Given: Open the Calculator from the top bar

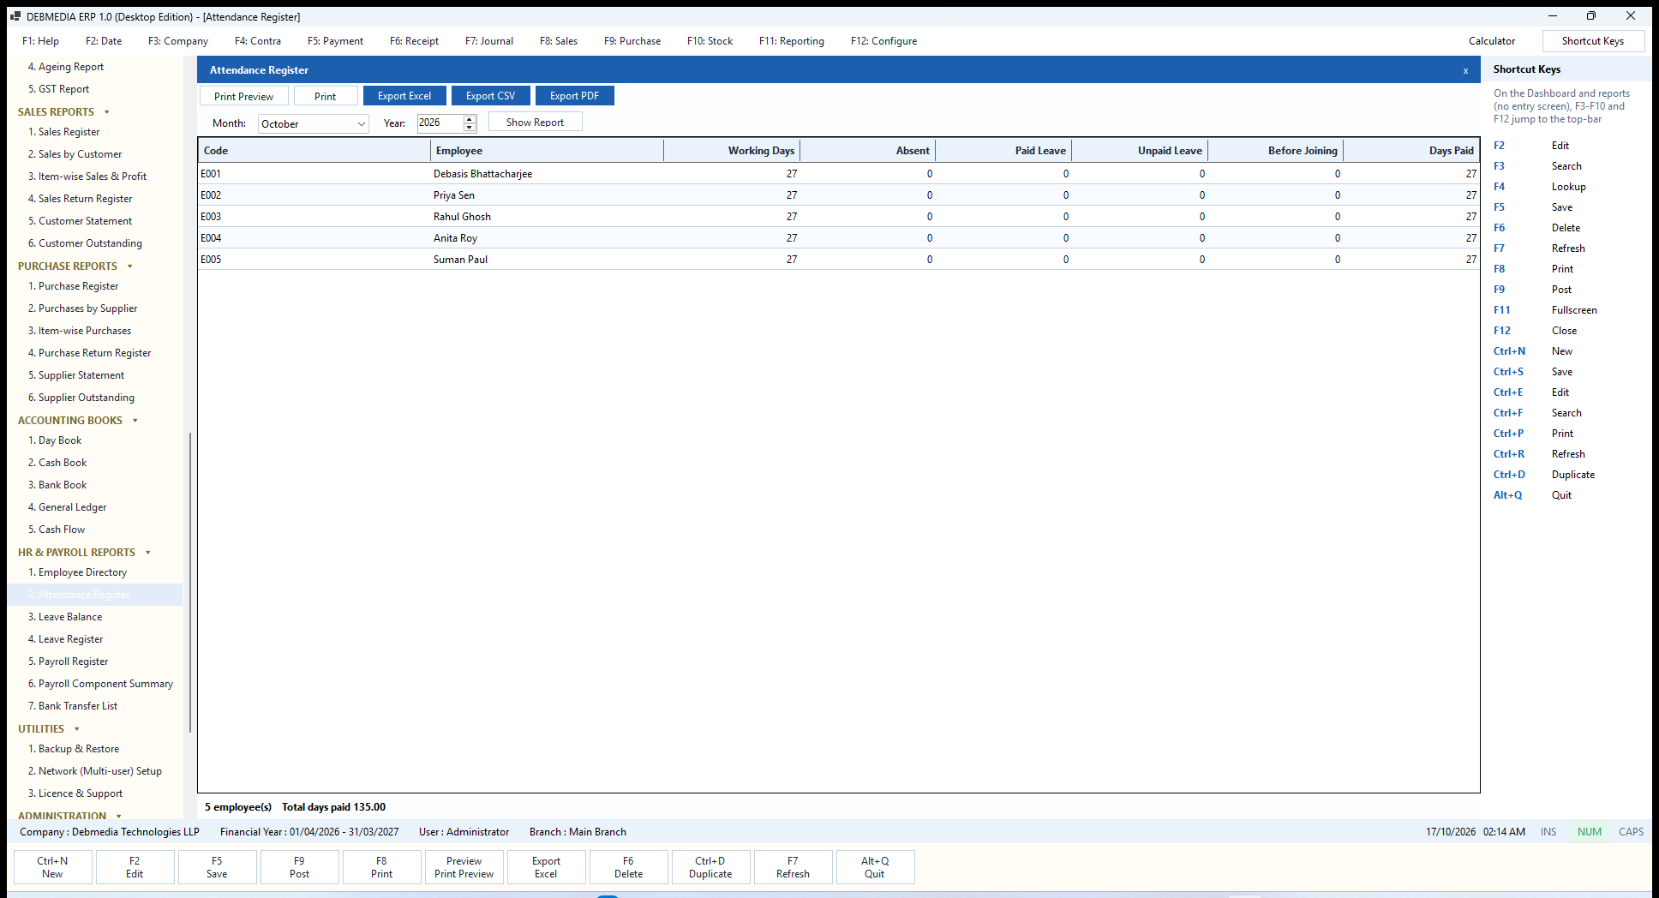Looking at the screenshot, I should (1492, 41).
